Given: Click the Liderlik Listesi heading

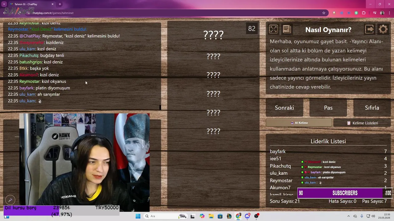Looking at the screenshot, I should point(328,141).
